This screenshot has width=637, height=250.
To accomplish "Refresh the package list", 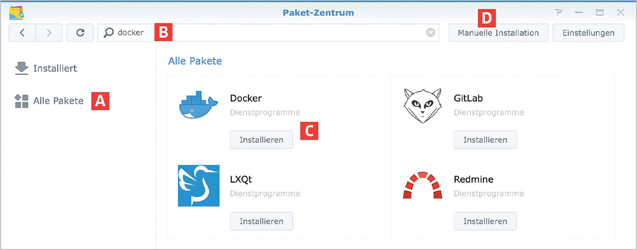I will 80,33.
